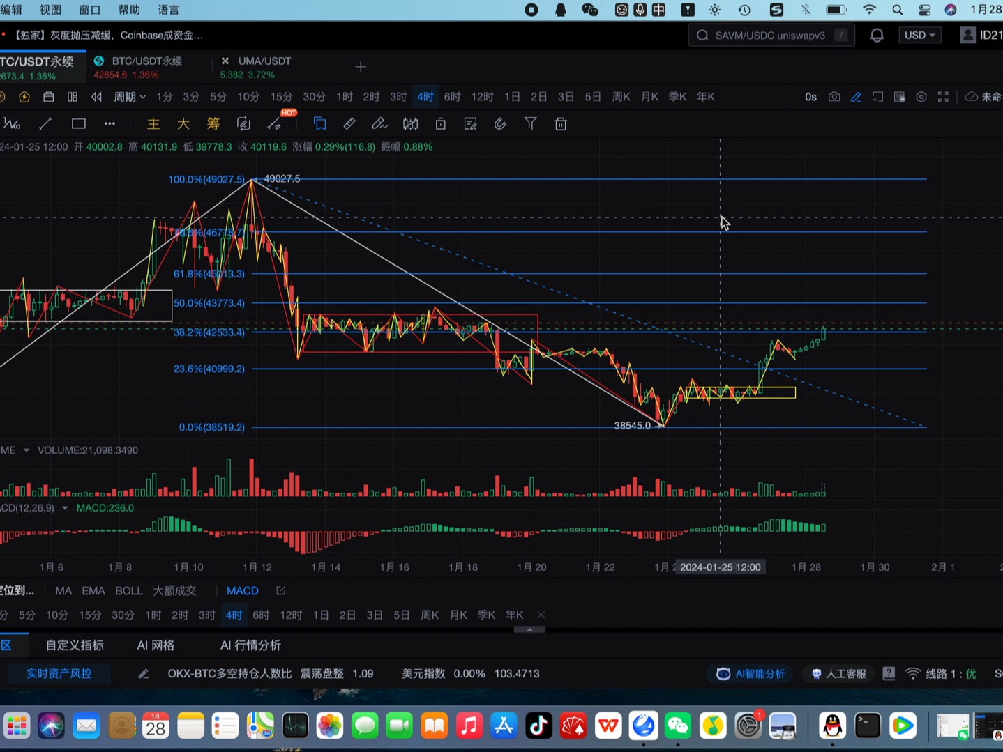The width and height of the screenshot is (1003, 752).
Task: Open the lock drawings icon
Action: click(x=441, y=124)
